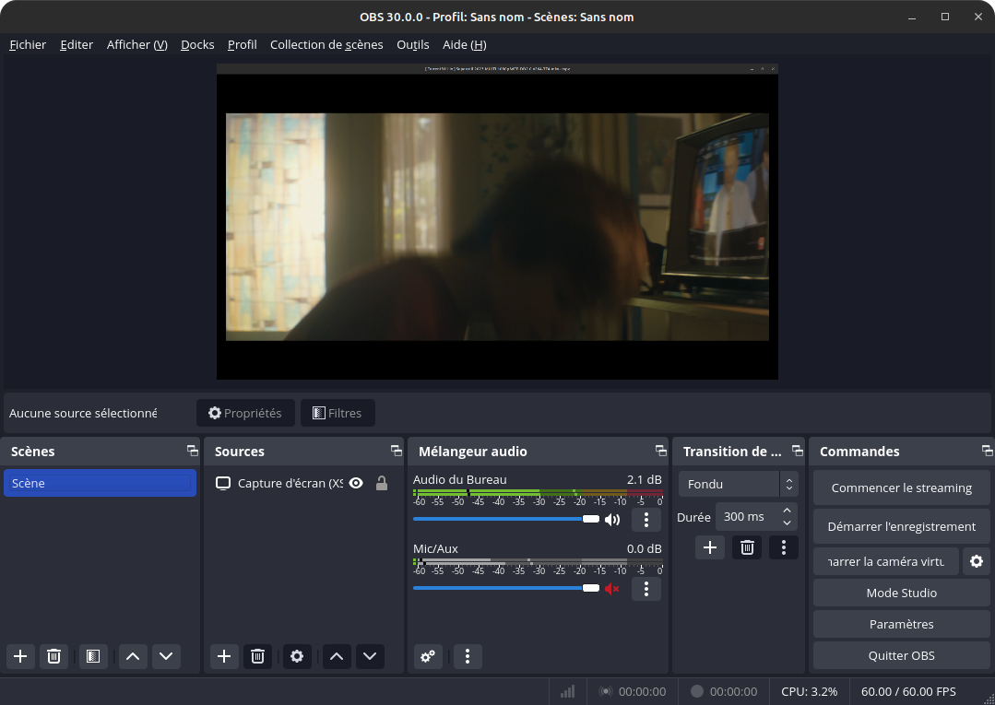Image resolution: width=995 pixels, height=705 pixels.
Task: Click Démarrer l'enregistrement button
Action: coord(901,526)
